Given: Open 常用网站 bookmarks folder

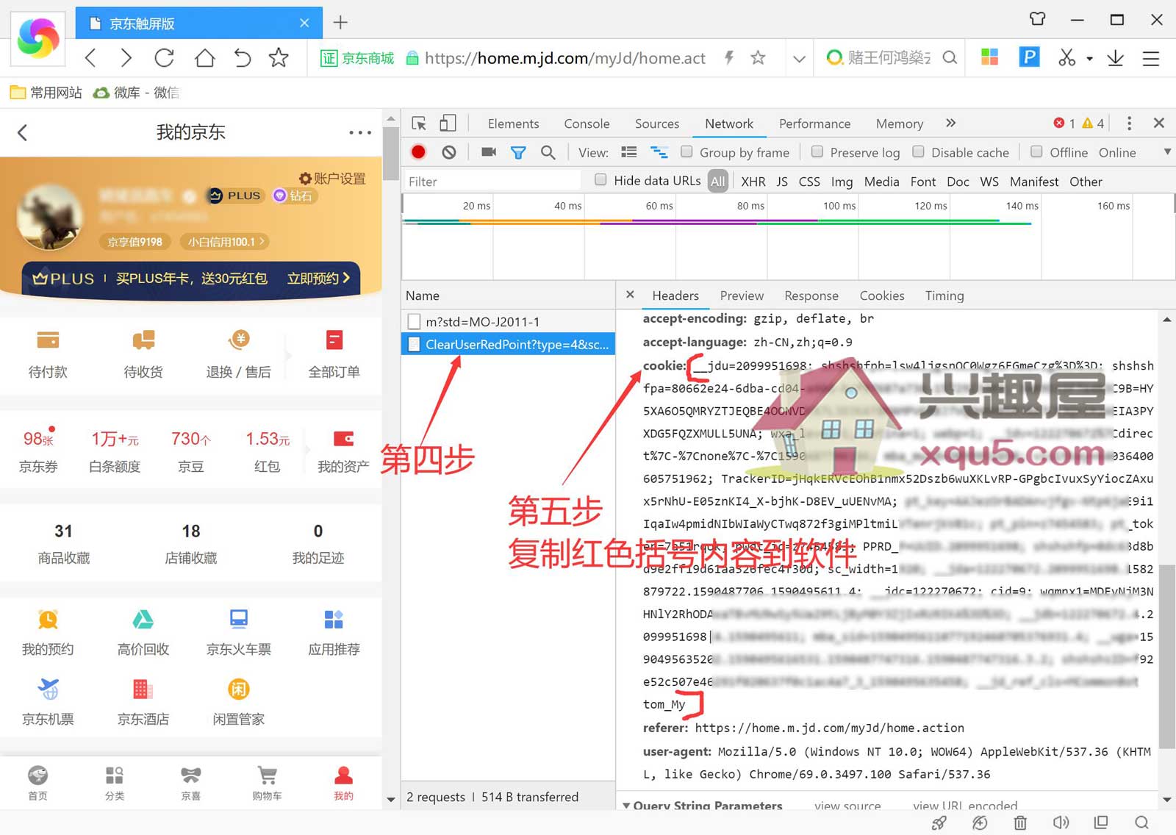Looking at the screenshot, I should 46,93.
